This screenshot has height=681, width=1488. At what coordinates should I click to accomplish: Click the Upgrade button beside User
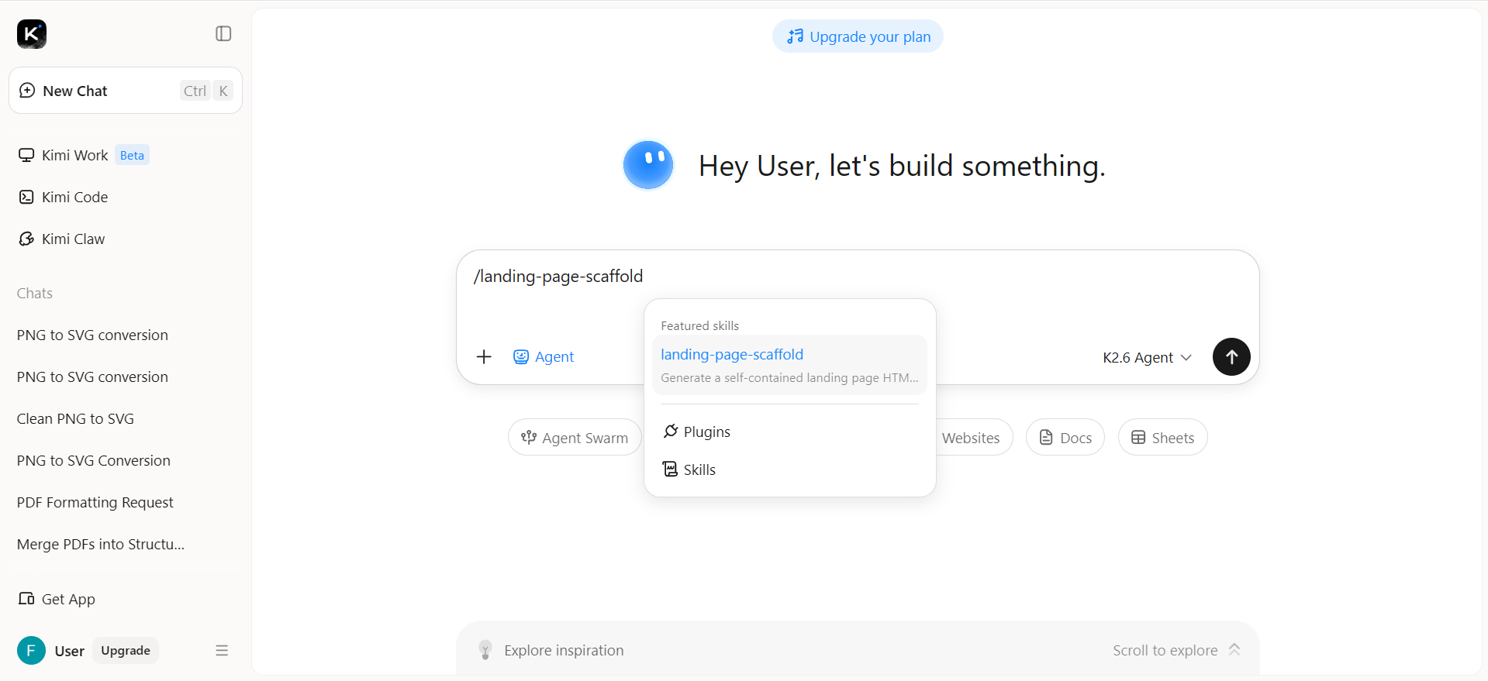[126, 651]
